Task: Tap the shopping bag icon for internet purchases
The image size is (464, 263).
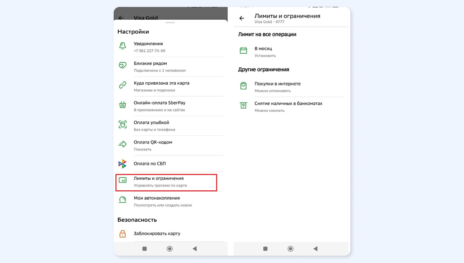Action: click(243, 86)
